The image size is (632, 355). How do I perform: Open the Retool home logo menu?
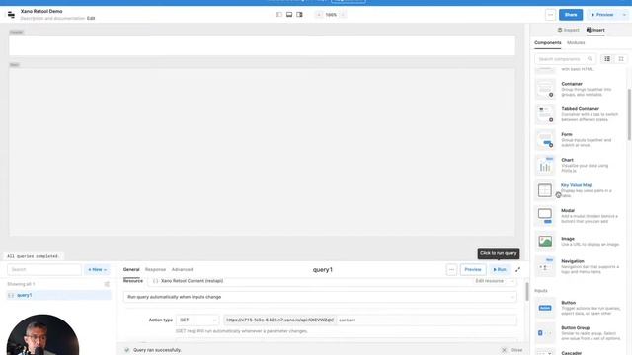point(11,15)
